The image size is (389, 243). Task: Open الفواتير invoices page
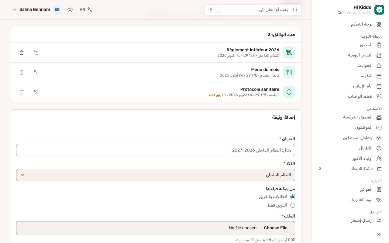point(350,190)
